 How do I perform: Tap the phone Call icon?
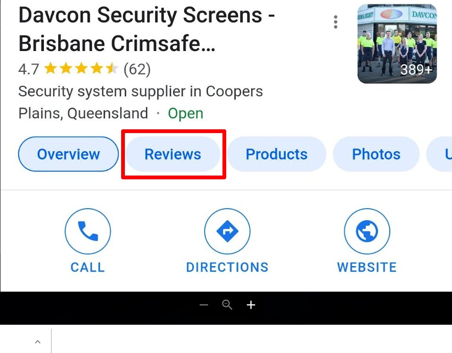coord(88,231)
